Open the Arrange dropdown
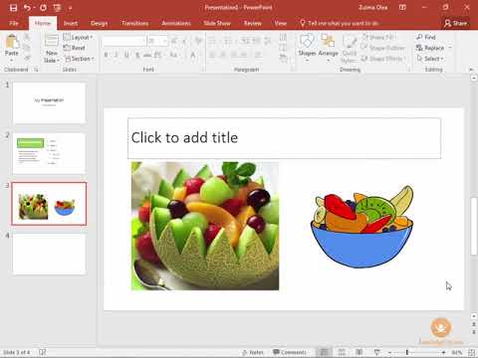This screenshot has width=478, height=358. pyautogui.click(x=328, y=48)
